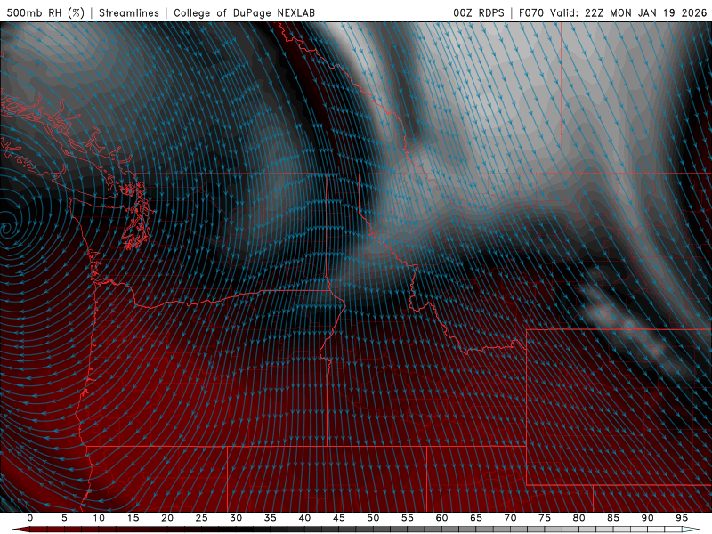This screenshot has width=712, height=534.
Task: Click the '35' humidity scale number
Action: 271,518
